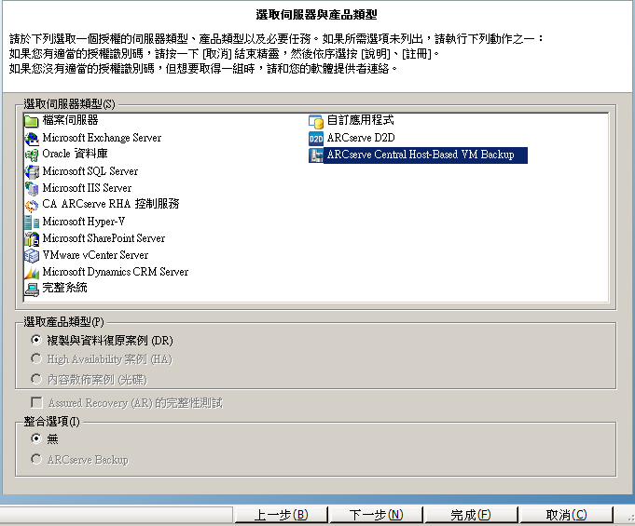The width and height of the screenshot is (635, 526).
Task: Click the 完整系統 computer icon
Action: coord(32,289)
